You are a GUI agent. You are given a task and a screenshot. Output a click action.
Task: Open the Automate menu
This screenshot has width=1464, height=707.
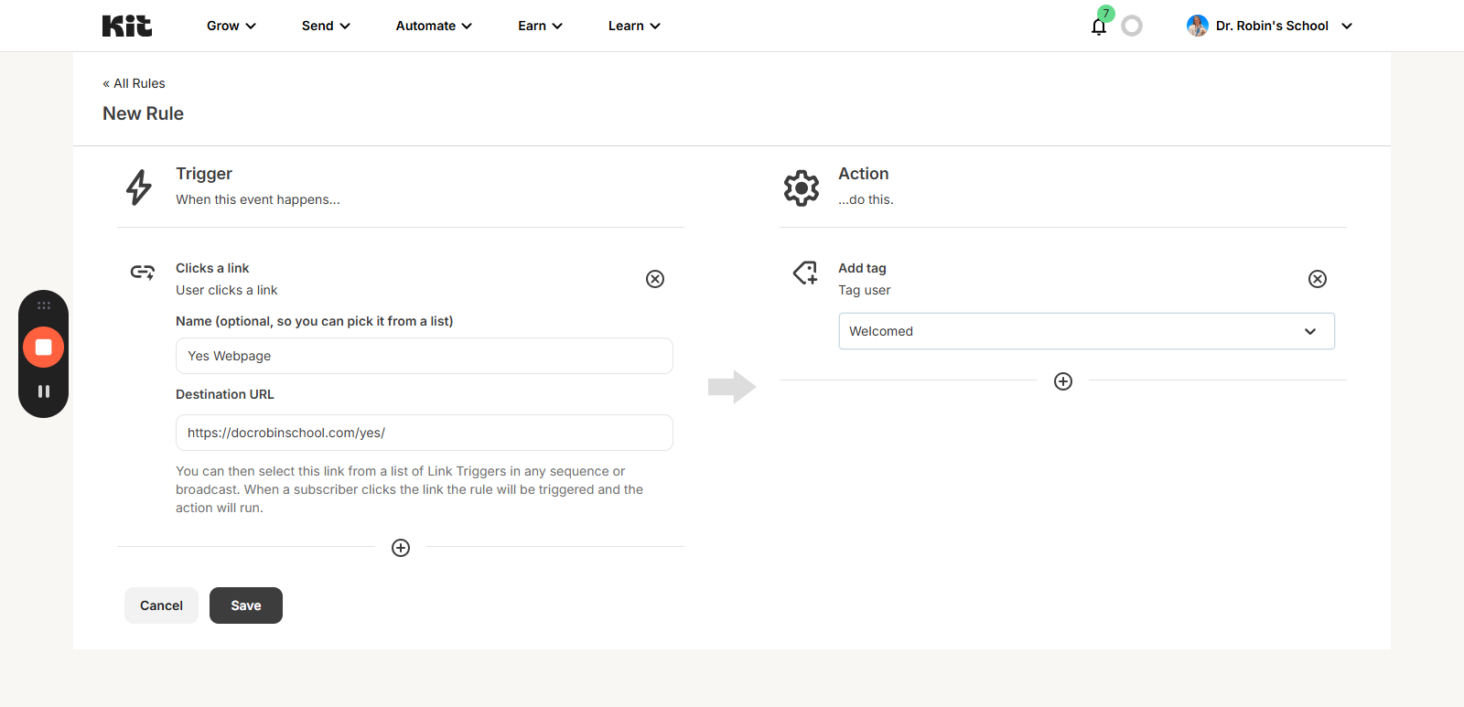434,26
